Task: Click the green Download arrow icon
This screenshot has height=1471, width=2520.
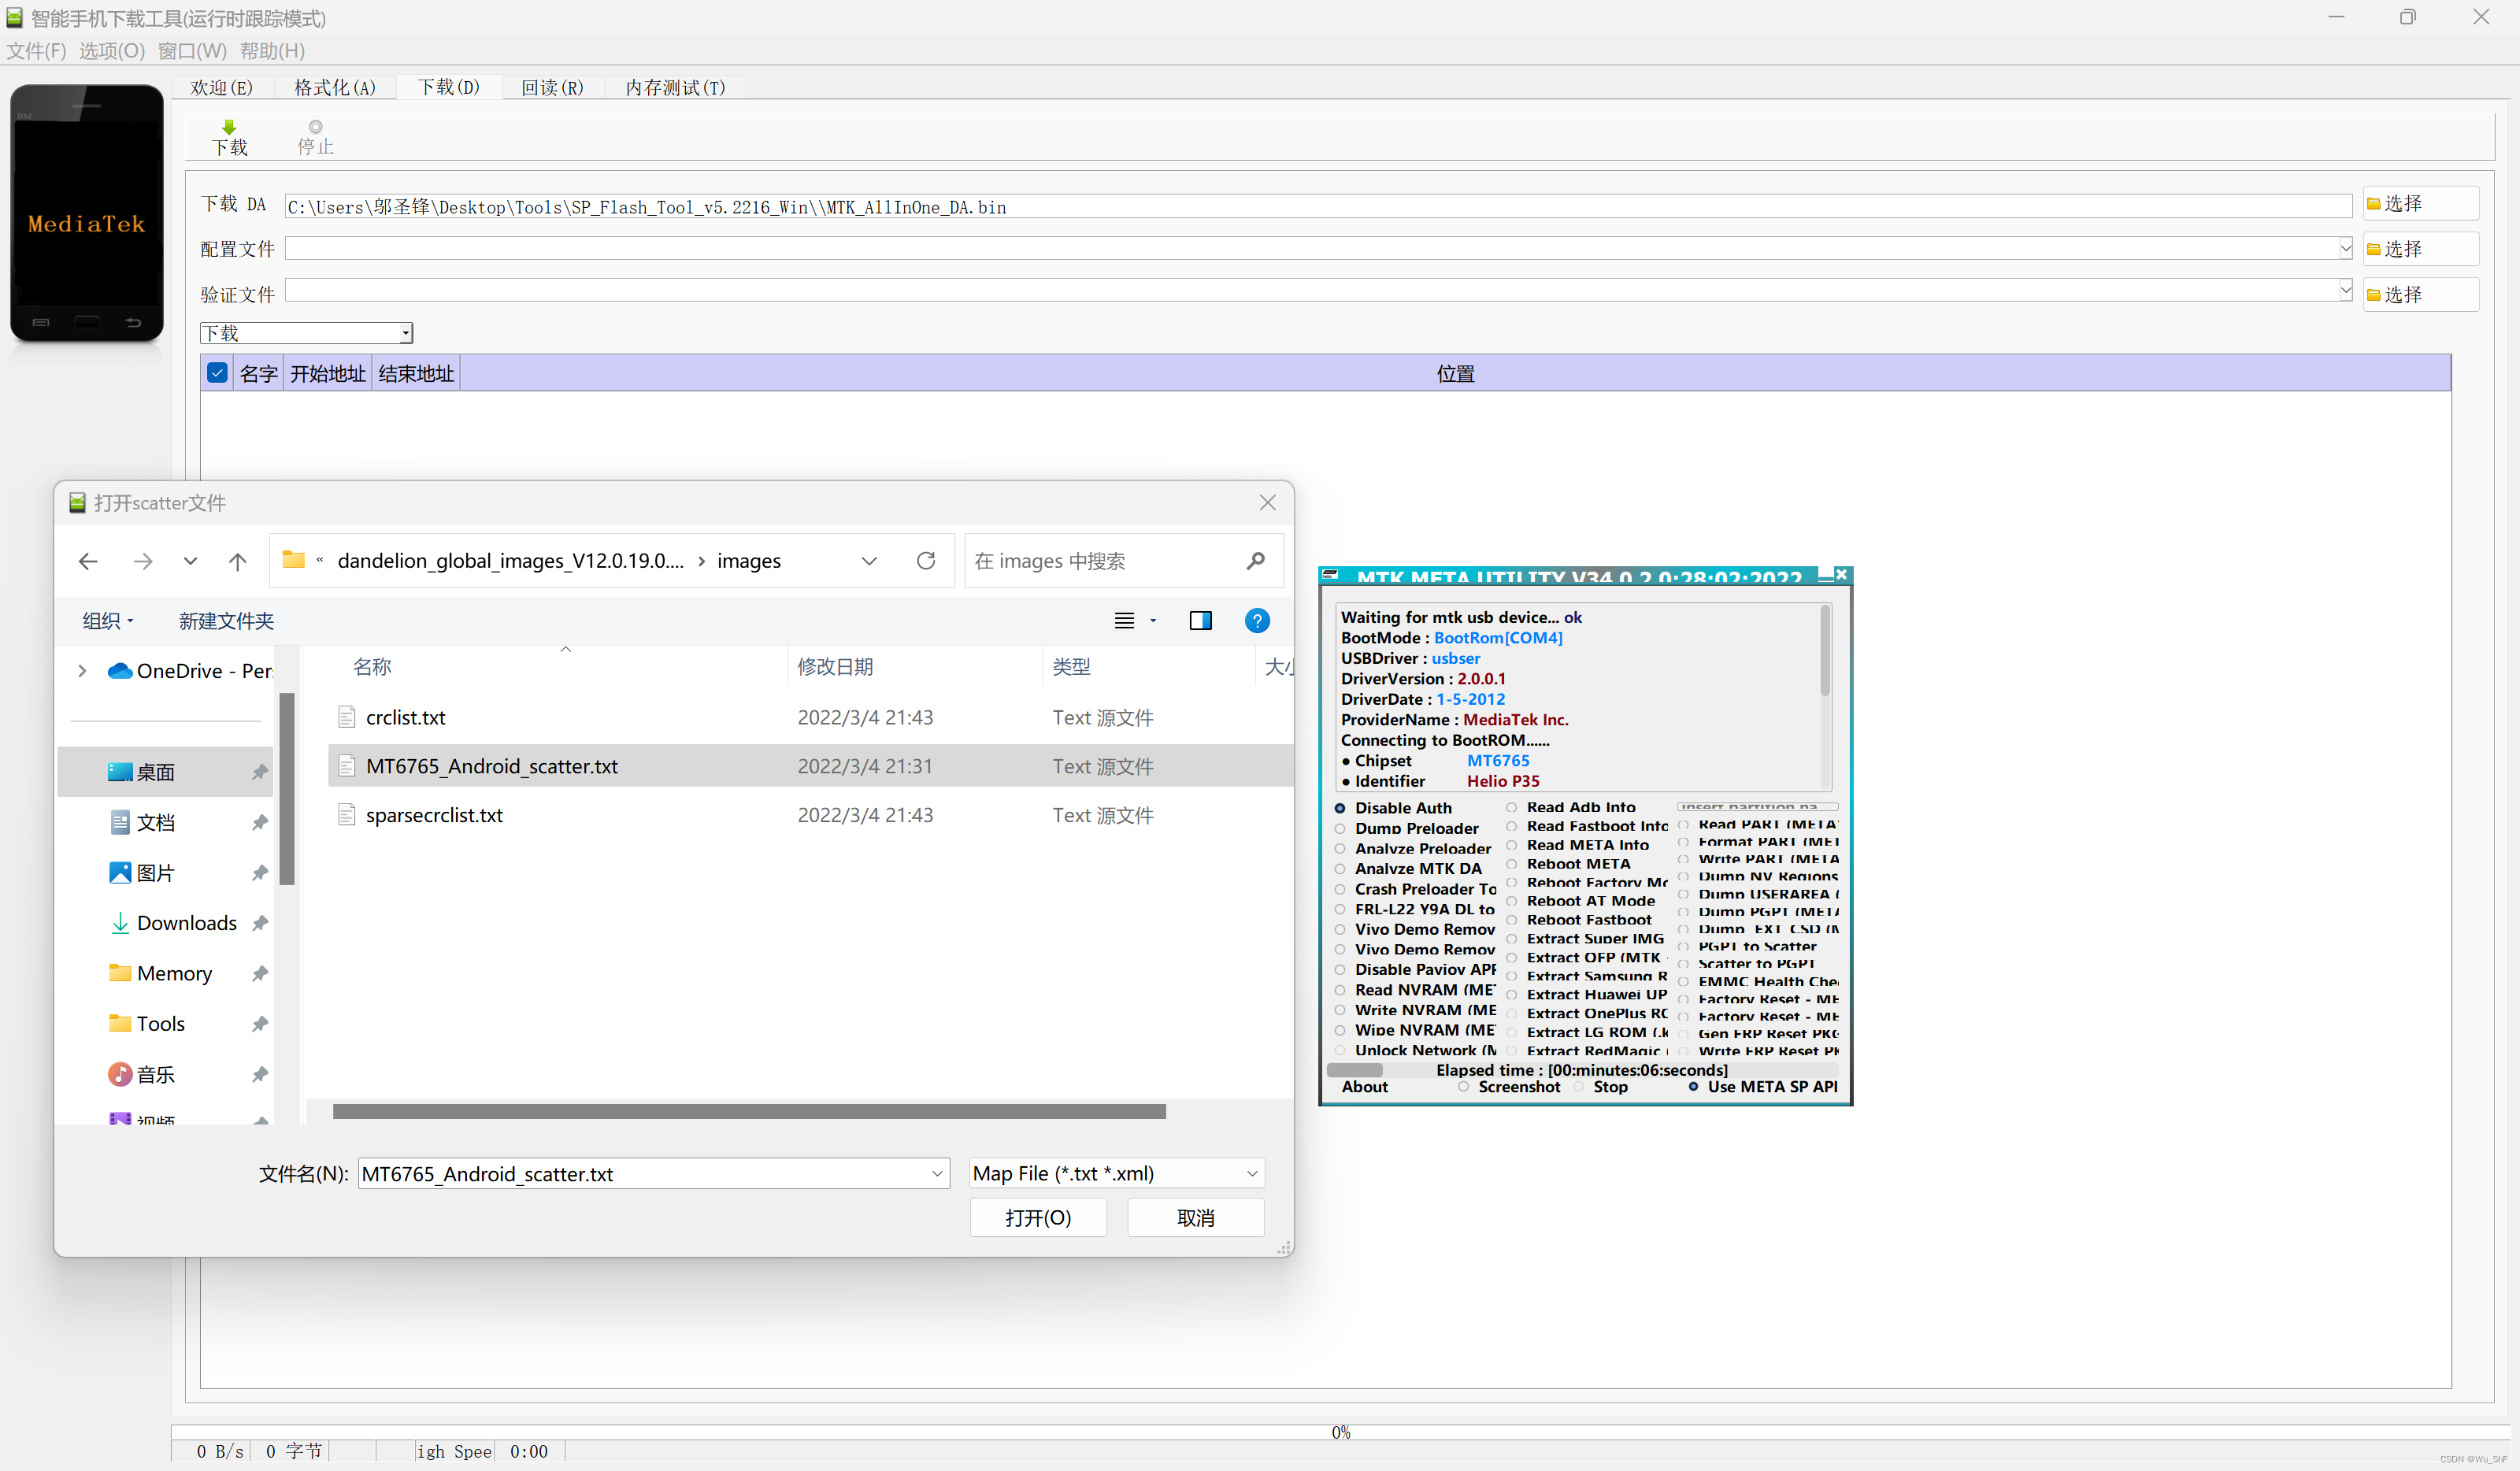Action: click(229, 126)
